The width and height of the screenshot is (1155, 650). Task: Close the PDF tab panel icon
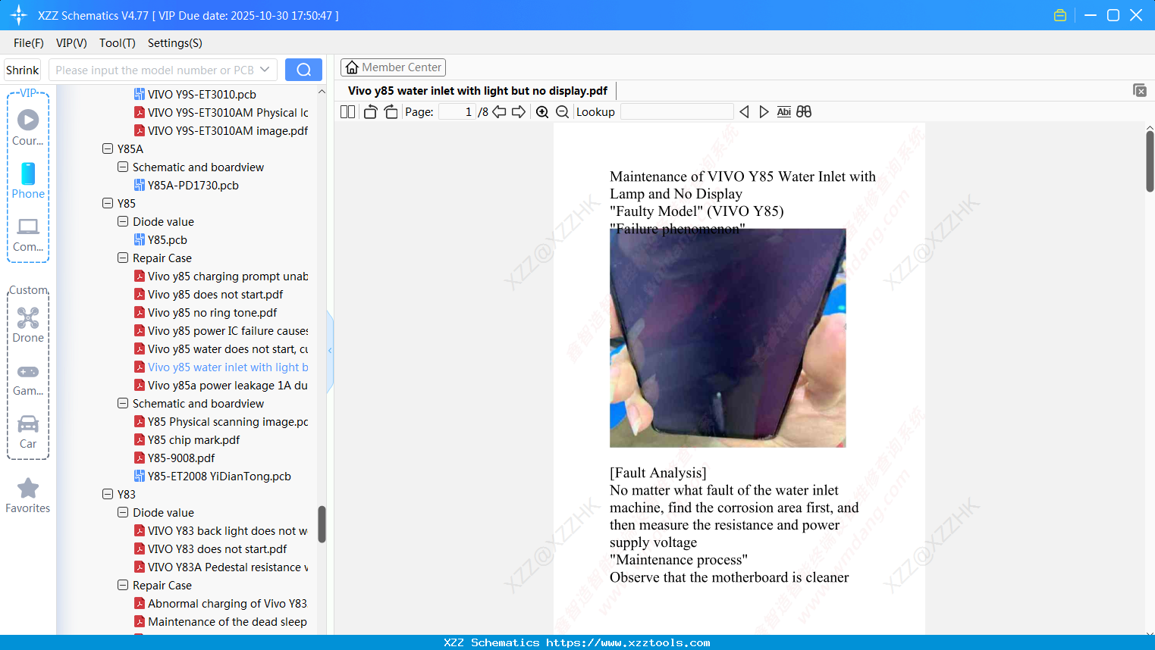(1139, 90)
